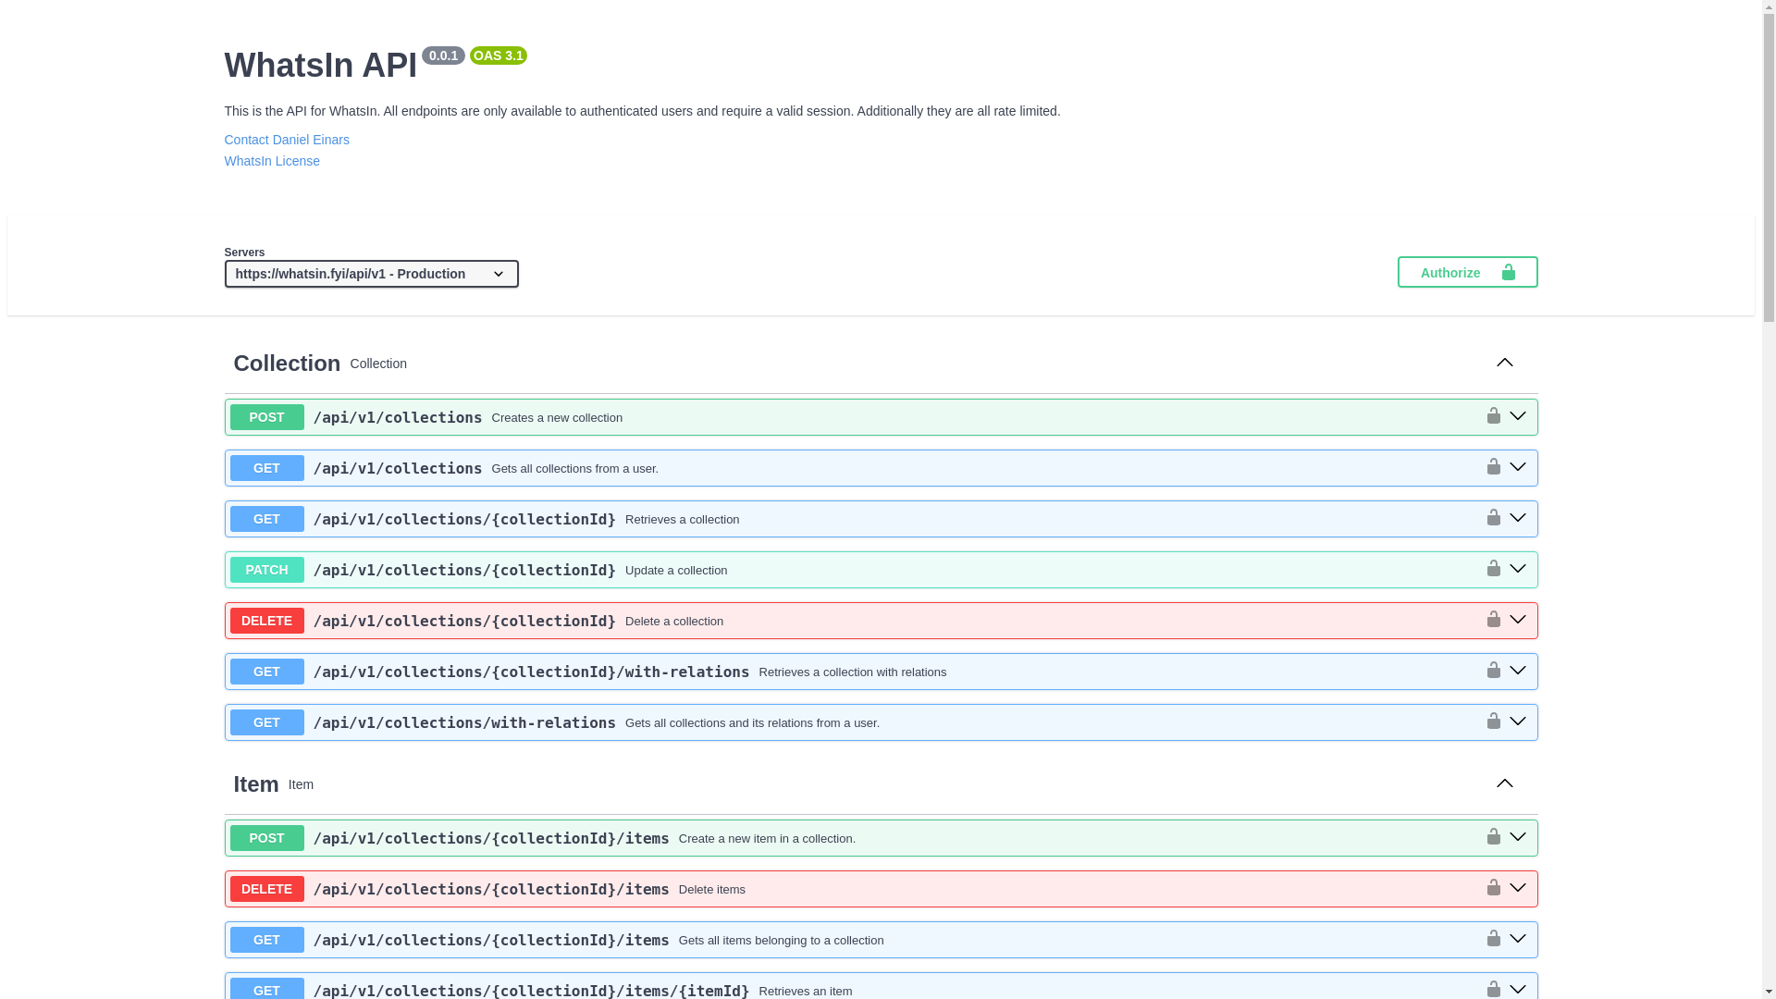
Task: Expand 'Delete a collection' chevron arrow
Action: pos(1518,620)
